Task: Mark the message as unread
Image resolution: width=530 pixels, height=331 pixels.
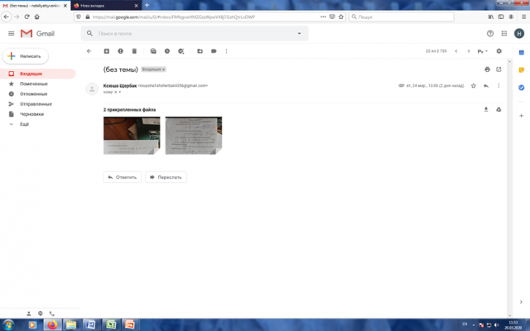Action: coord(153,51)
